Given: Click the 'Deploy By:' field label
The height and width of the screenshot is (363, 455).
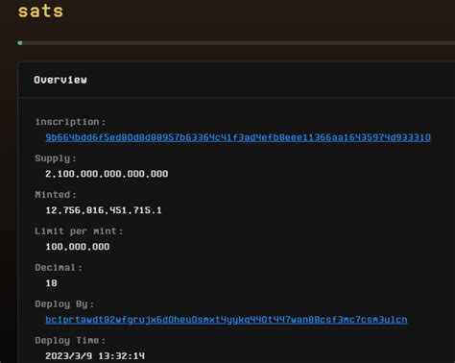Looking at the screenshot, I should point(64,304).
